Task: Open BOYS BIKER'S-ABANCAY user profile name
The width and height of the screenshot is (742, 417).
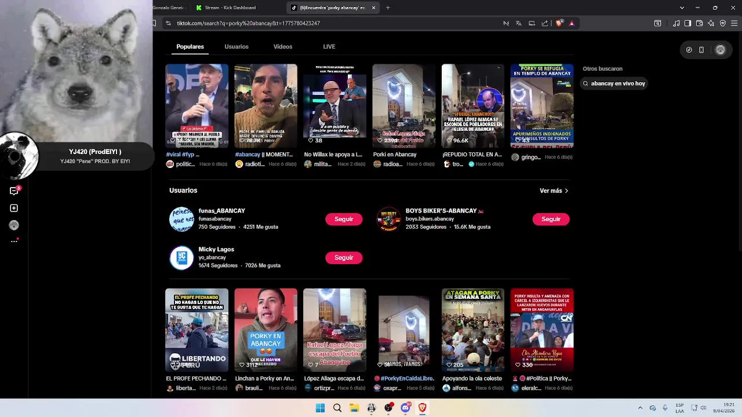Action: point(441,211)
